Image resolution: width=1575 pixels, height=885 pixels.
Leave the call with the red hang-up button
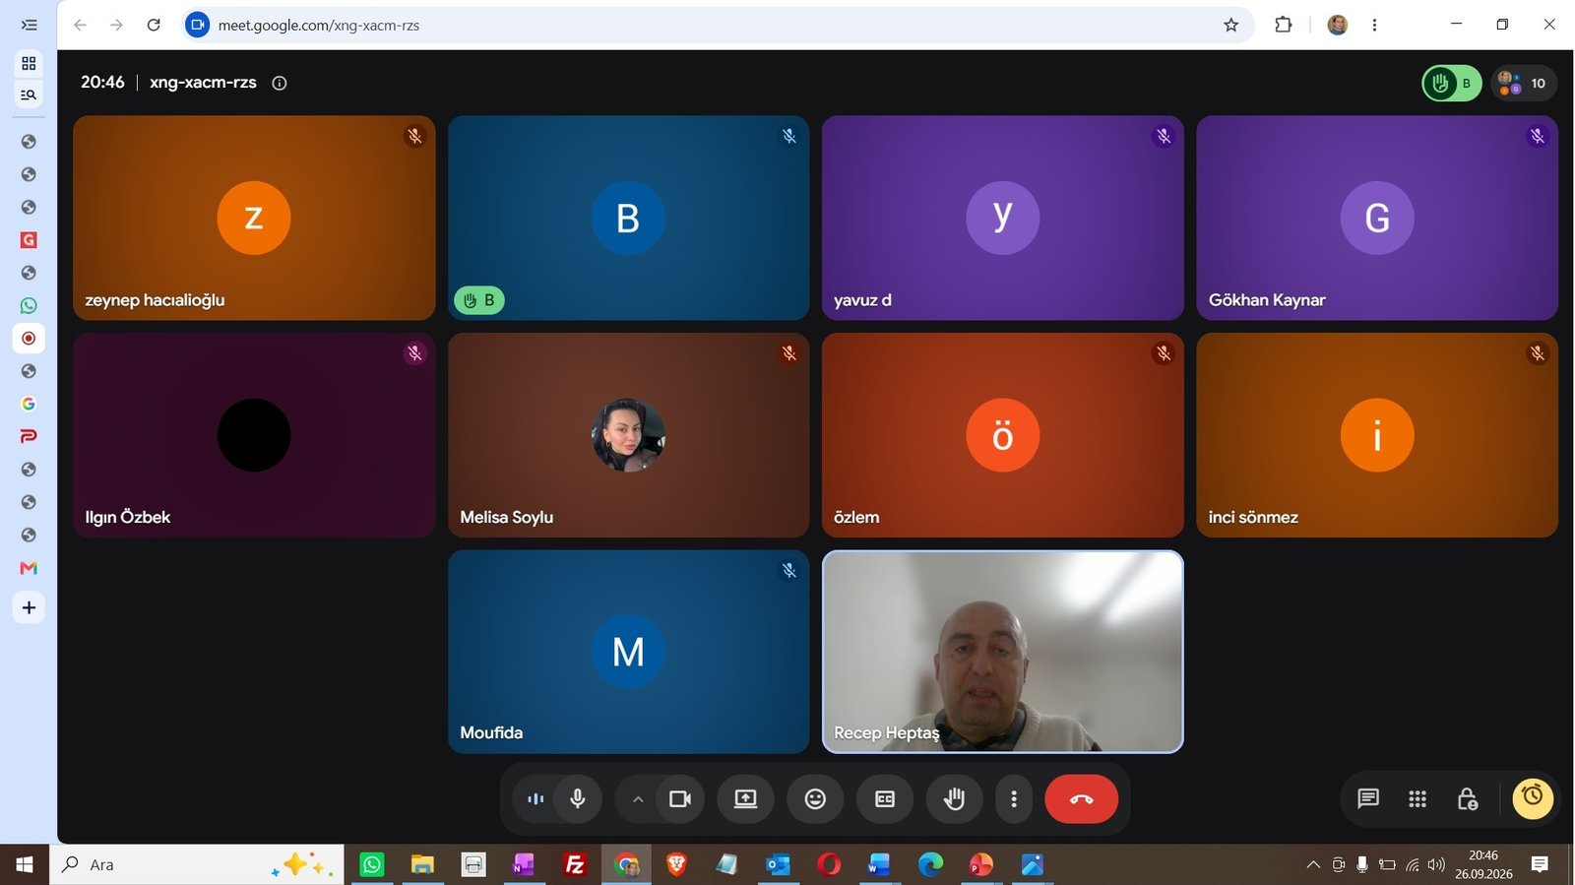click(x=1081, y=798)
